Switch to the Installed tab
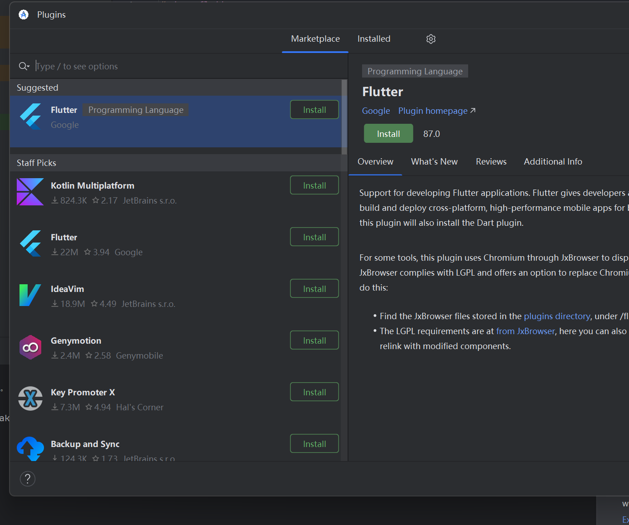The height and width of the screenshot is (525, 629). point(373,39)
